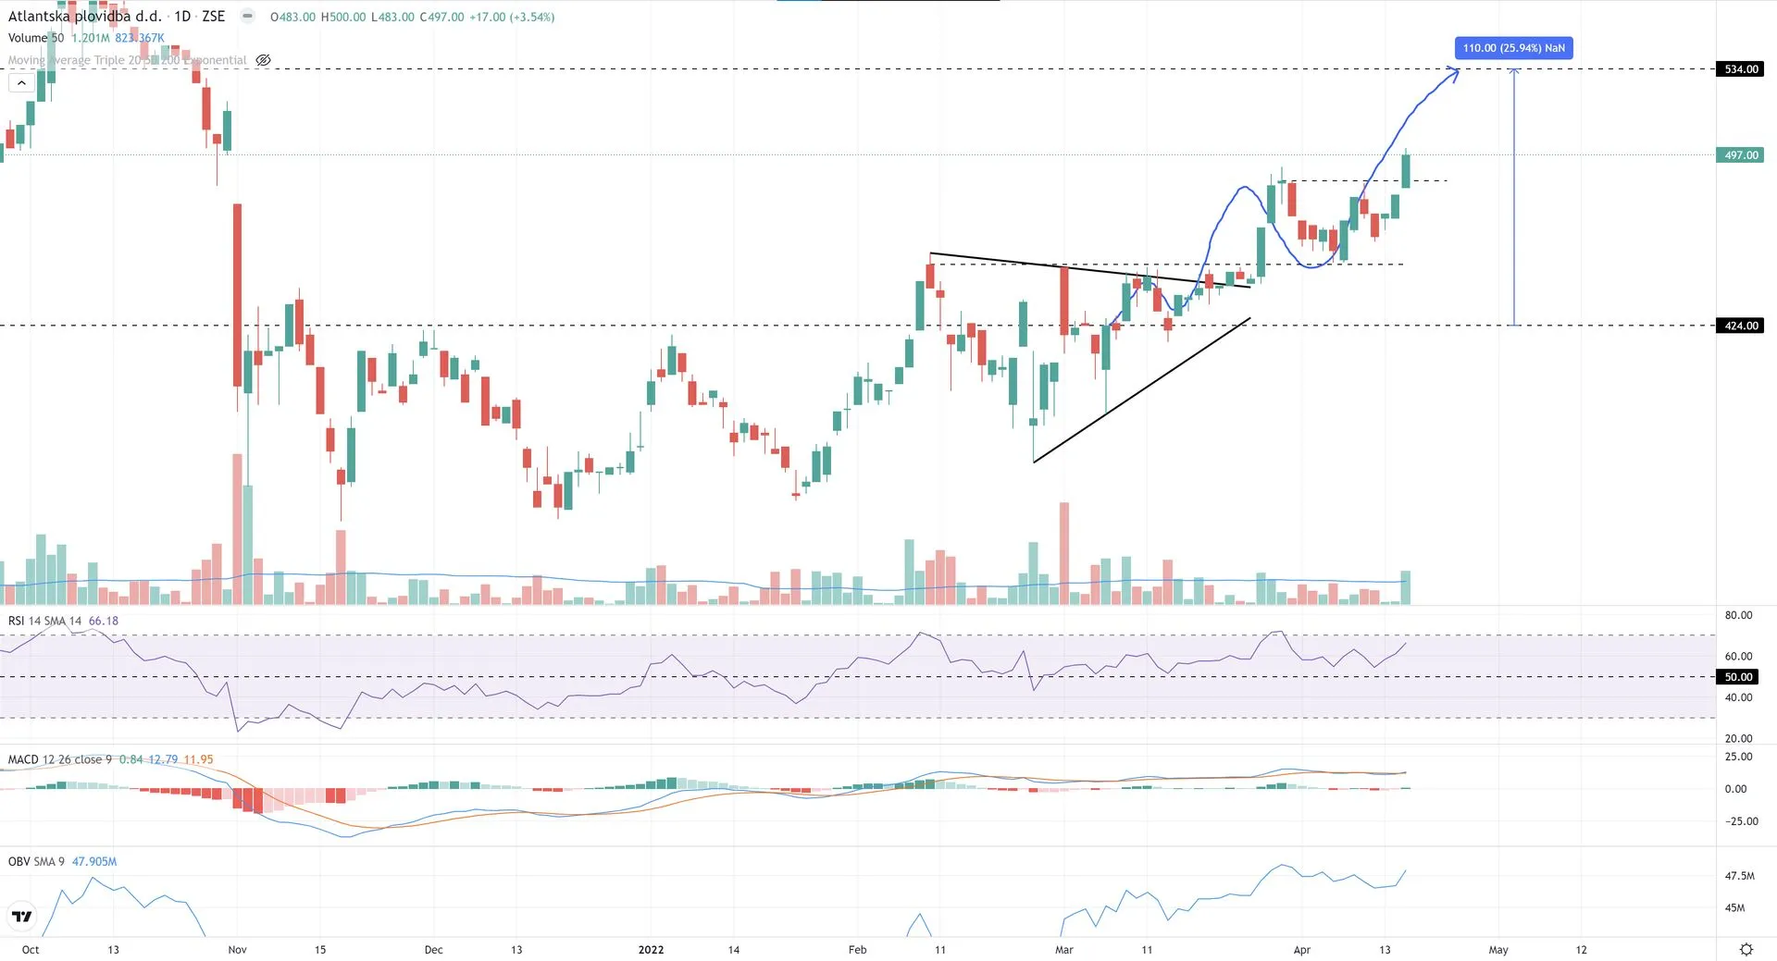Click the market status dash icon
Viewport: 1777px width, 961px height.
coord(247,17)
